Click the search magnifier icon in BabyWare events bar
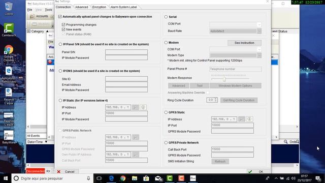Screen dimensions: 325x183 pos(285,142)
